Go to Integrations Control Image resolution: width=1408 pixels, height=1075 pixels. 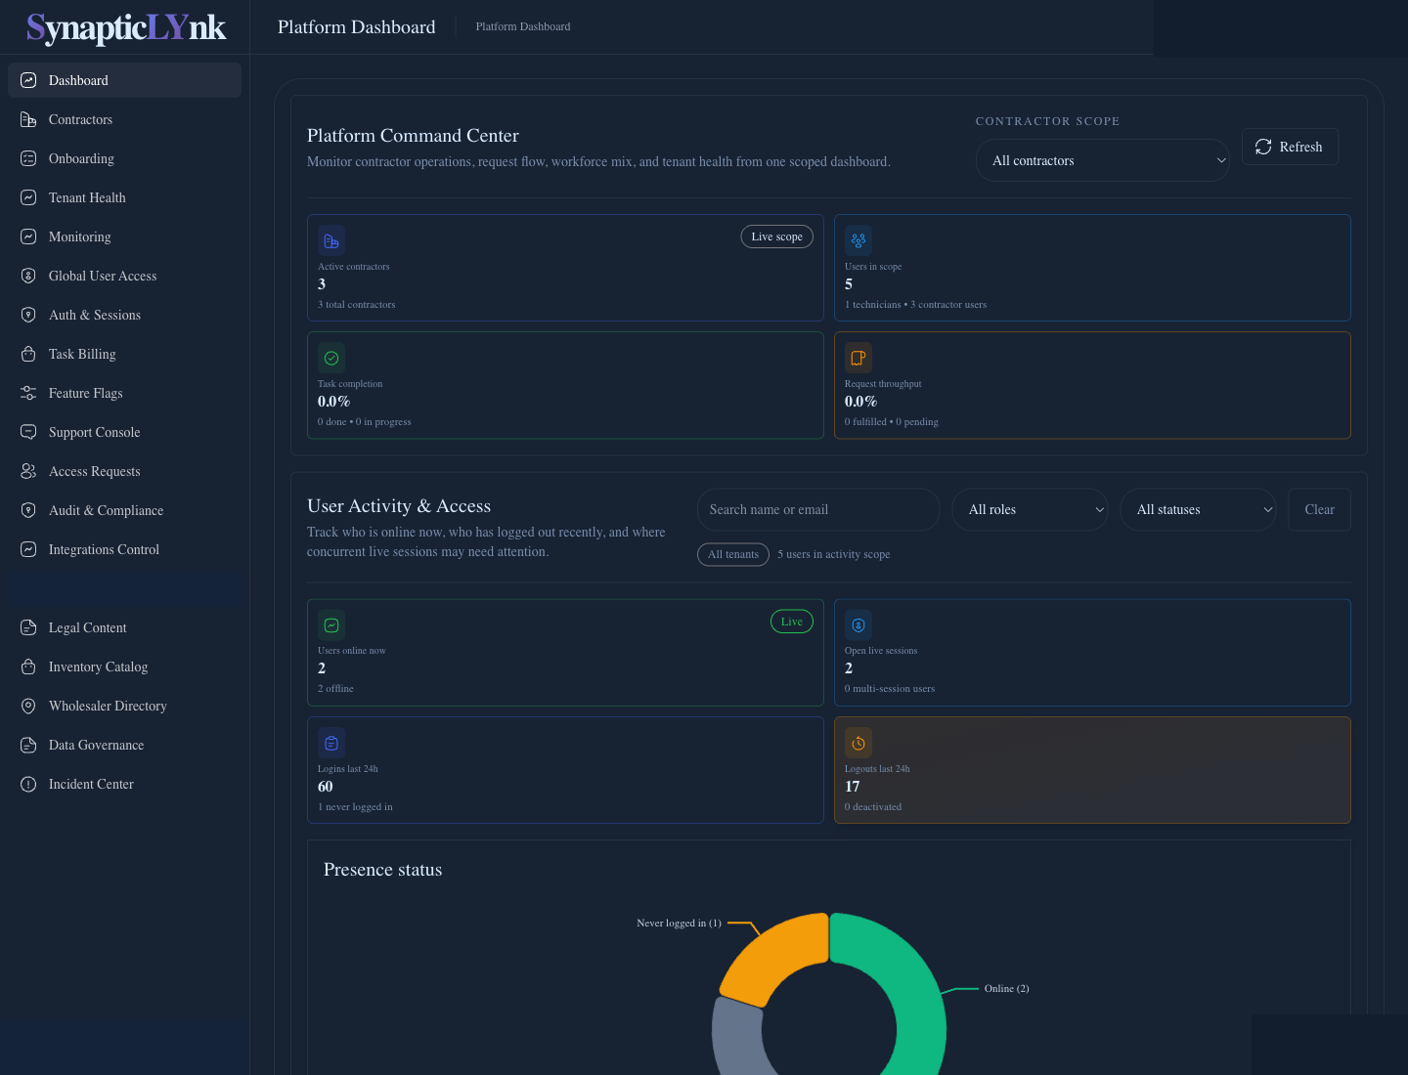(124, 549)
